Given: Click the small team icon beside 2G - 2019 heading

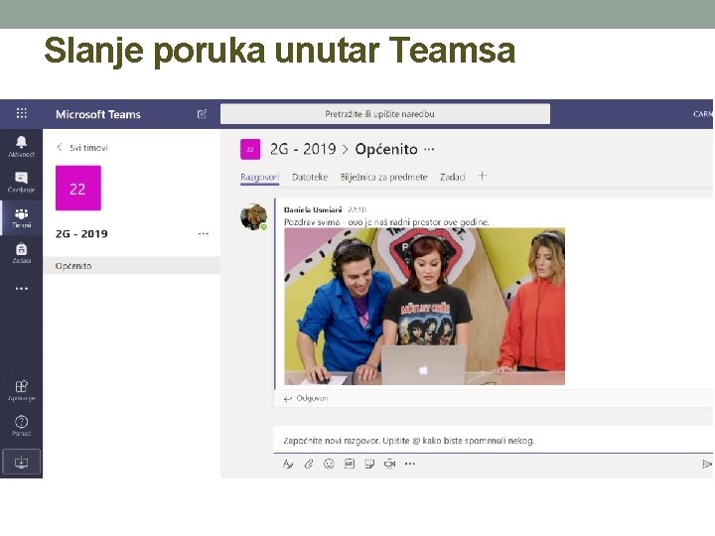Looking at the screenshot, I should [x=250, y=149].
